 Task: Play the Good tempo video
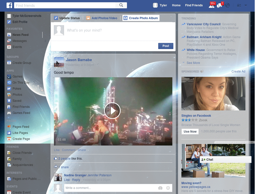click(112, 111)
